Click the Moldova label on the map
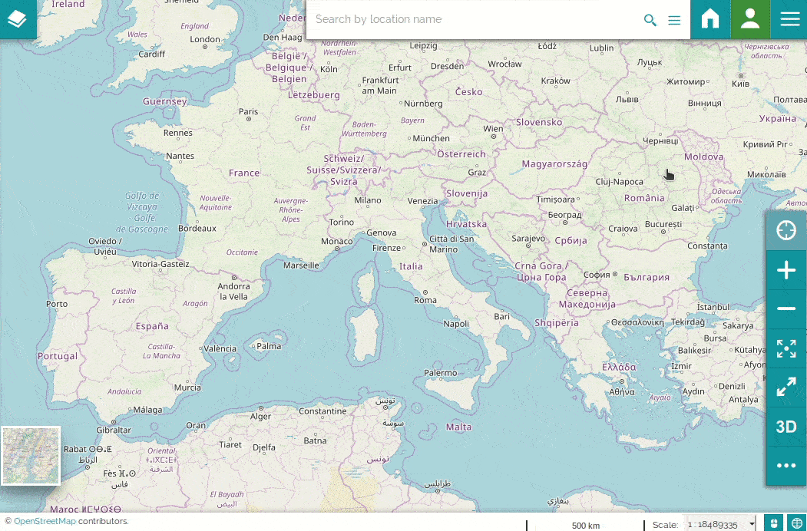The width and height of the screenshot is (807, 531). (703, 157)
